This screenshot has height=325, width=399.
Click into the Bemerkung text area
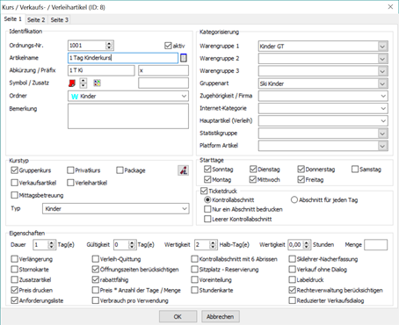(128, 116)
